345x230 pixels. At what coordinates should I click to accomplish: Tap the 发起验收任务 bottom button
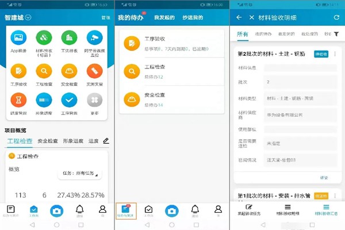pos(249,210)
